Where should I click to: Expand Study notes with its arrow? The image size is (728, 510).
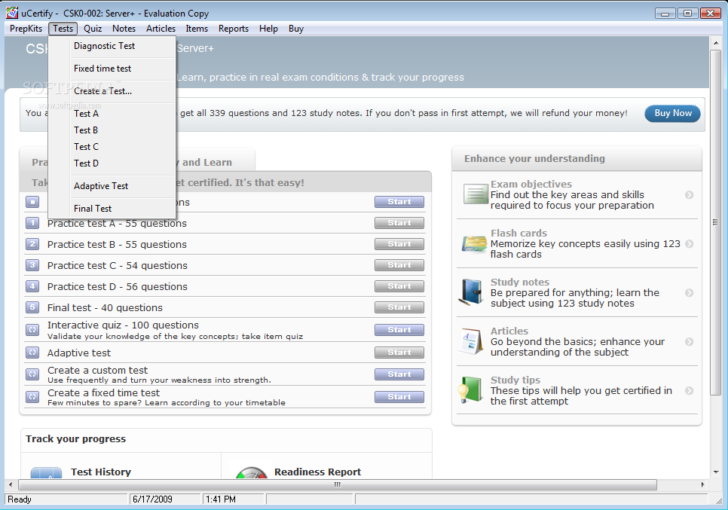[690, 293]
